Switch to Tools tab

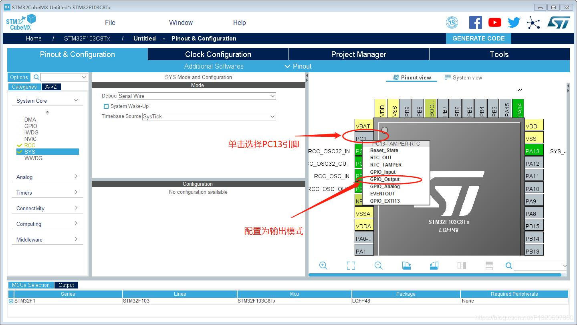coord(499,54)
